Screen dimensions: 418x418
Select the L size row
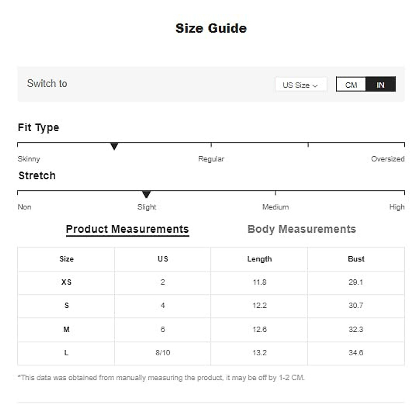pos(66,353)
